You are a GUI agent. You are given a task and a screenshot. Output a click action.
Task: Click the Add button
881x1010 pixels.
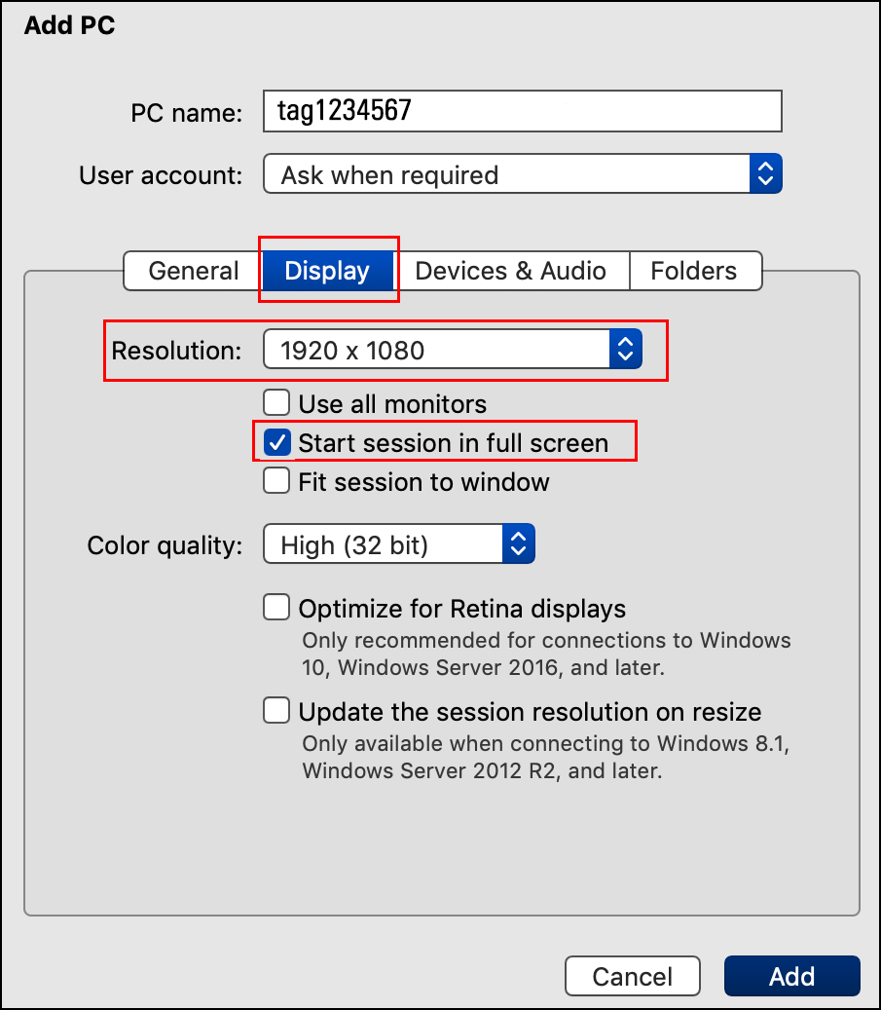[791, 976]
